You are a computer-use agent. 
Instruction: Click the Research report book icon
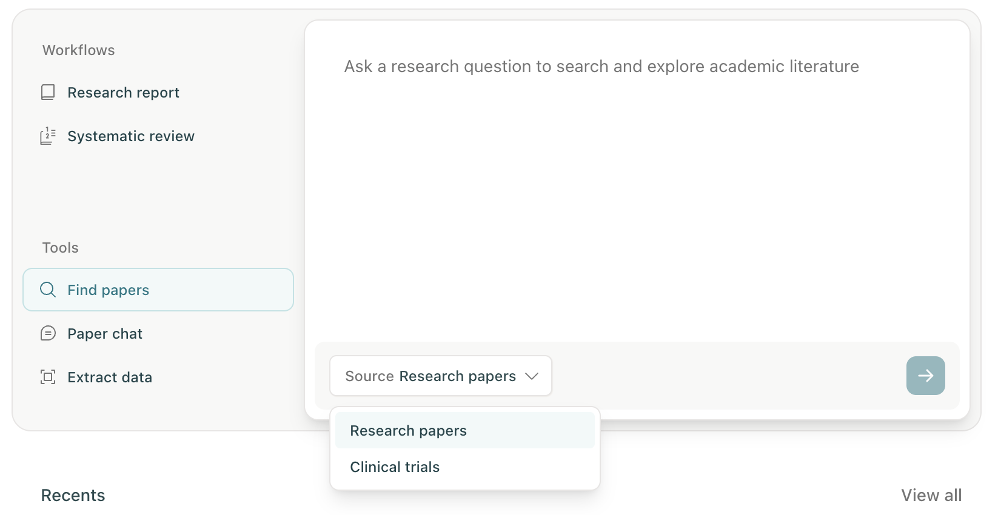point(48,92)
